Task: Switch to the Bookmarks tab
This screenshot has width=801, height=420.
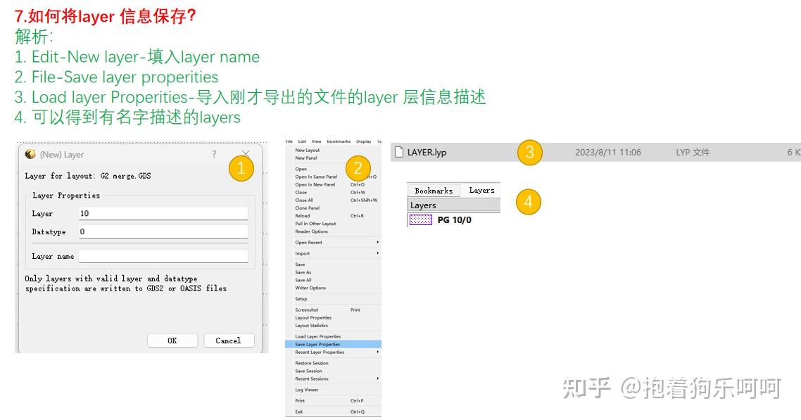Action: point(433,190)
